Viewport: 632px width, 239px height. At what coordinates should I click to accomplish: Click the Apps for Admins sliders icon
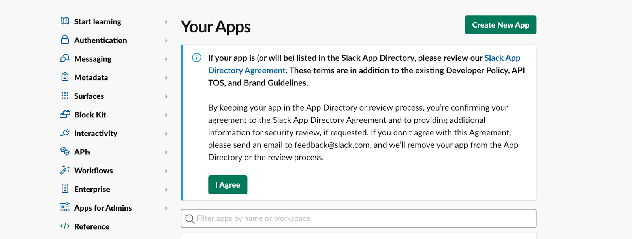65,207
